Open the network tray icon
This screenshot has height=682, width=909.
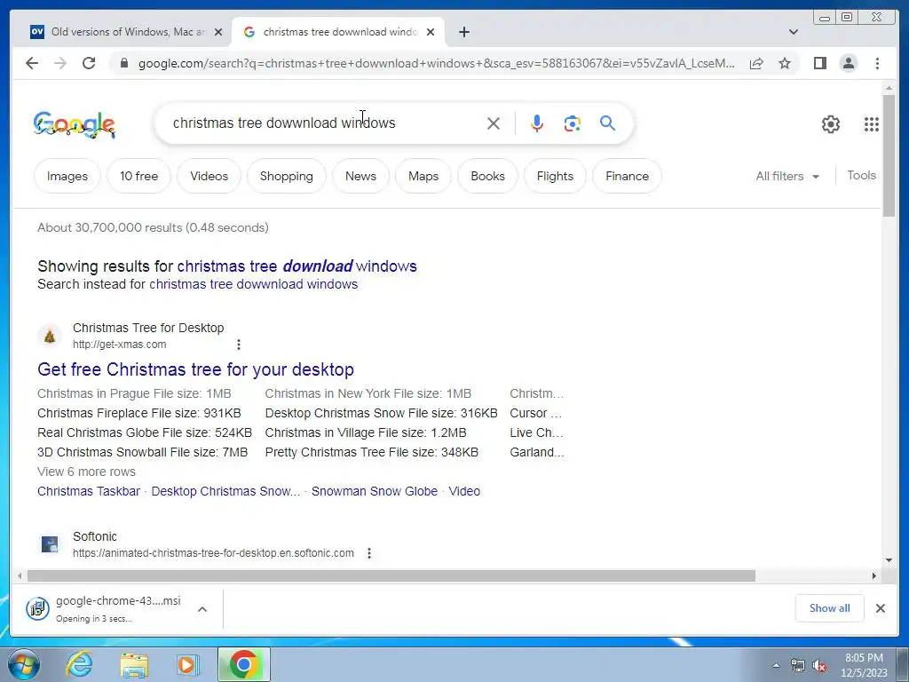pyautogui.click(x=798, y=666)
